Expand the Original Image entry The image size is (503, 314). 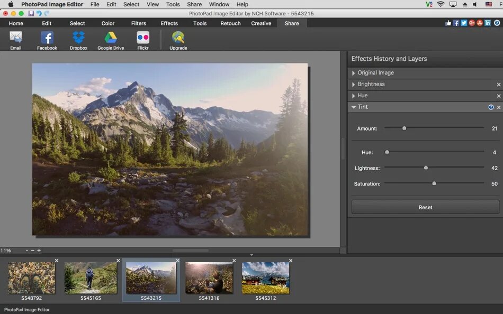[353, 73]
